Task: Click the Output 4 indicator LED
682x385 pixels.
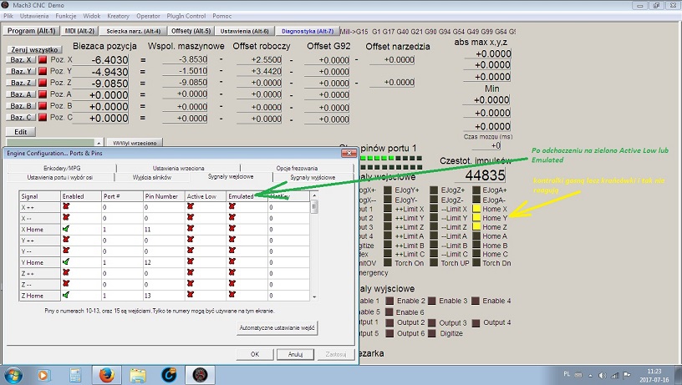Action: (476, 323)
